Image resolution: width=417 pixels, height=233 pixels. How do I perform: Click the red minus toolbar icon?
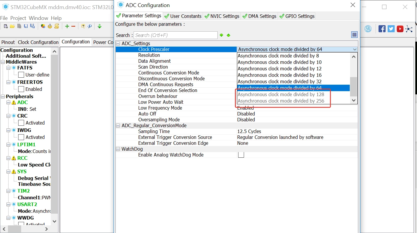pyautogui.click(x=73, y=26)
